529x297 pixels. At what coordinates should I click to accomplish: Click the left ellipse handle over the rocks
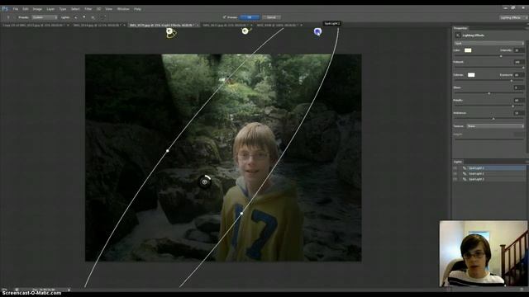point(168,150)
